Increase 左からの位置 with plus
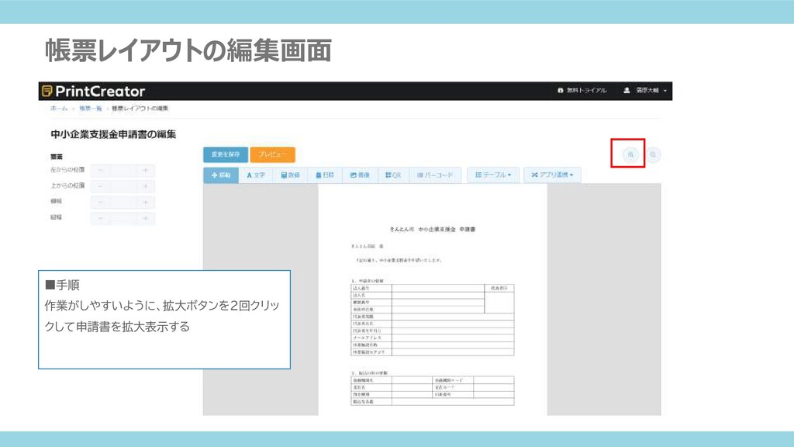The image size is (794, 447). click(x=145, y=170)
